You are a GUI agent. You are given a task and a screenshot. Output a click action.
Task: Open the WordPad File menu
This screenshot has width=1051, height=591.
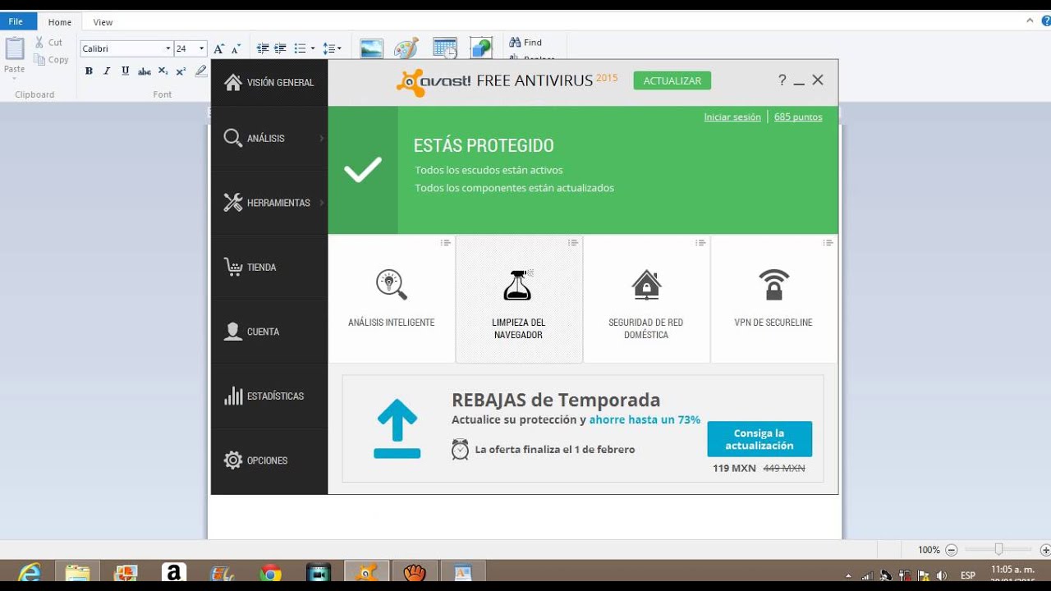(16, 22)
